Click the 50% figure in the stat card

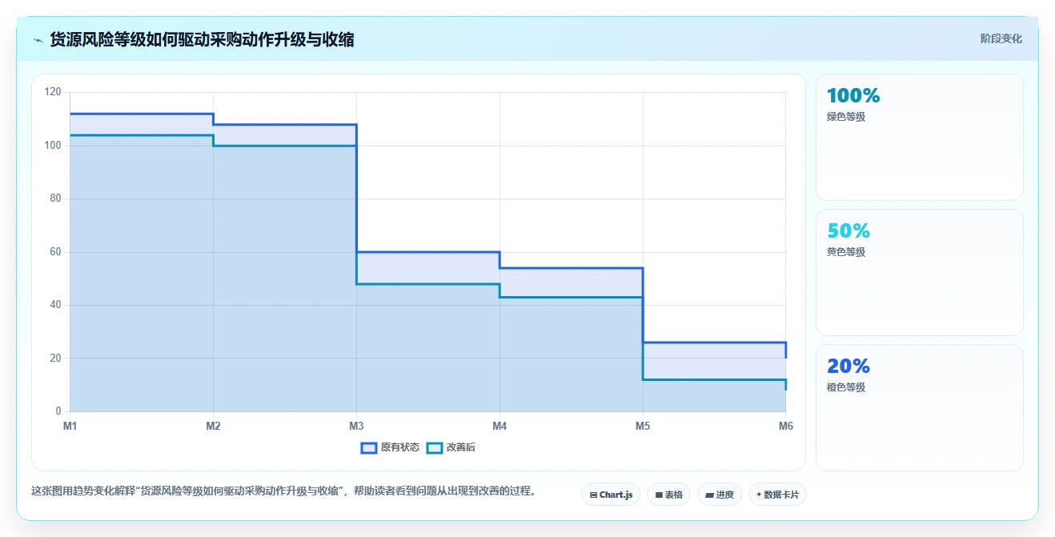point(848,230)
